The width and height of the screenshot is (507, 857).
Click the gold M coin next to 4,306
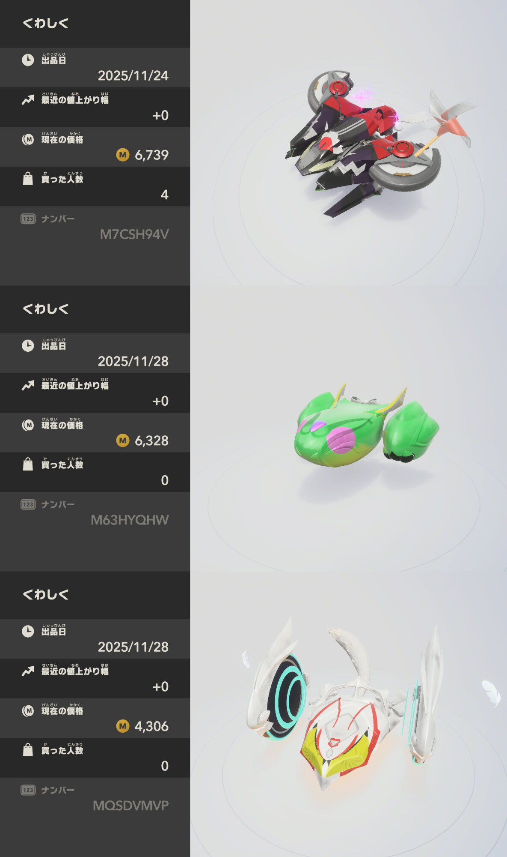(123, 726)
